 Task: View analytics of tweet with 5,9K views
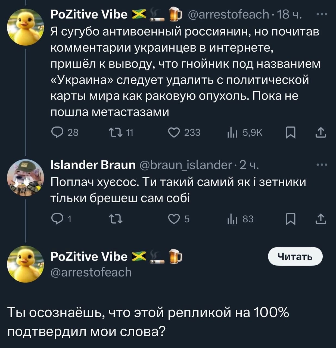pos(232,133)
